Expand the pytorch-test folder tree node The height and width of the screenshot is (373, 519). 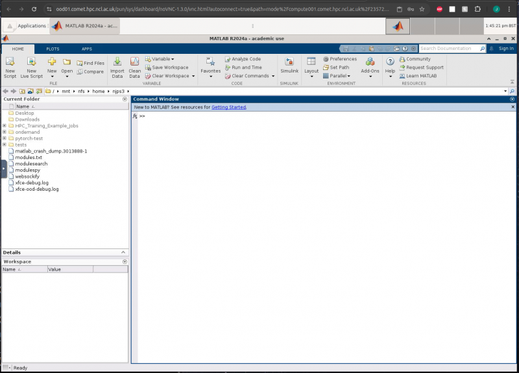[5, 138]
